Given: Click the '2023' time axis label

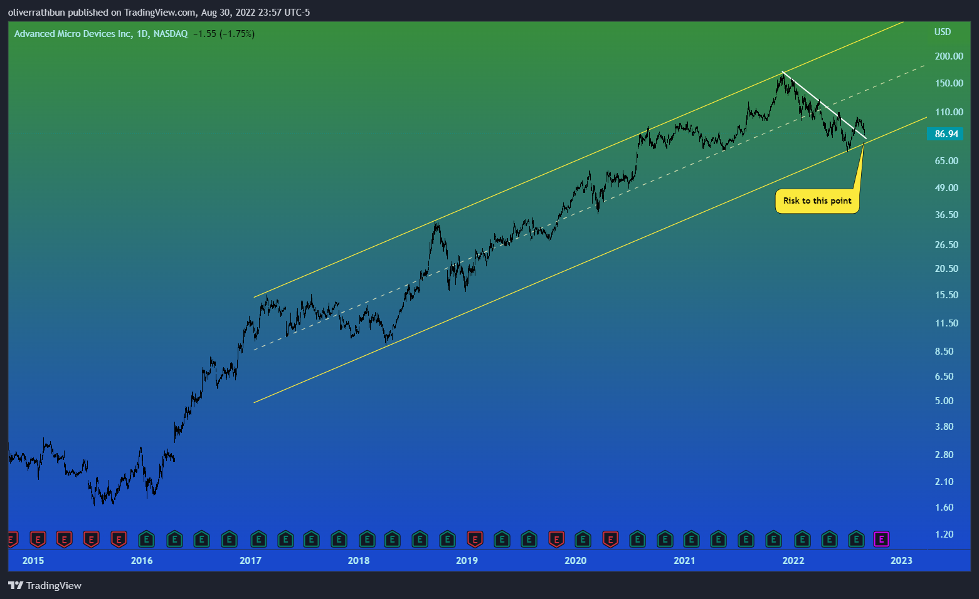Looking at the screenshot, I should coord(901,561).
